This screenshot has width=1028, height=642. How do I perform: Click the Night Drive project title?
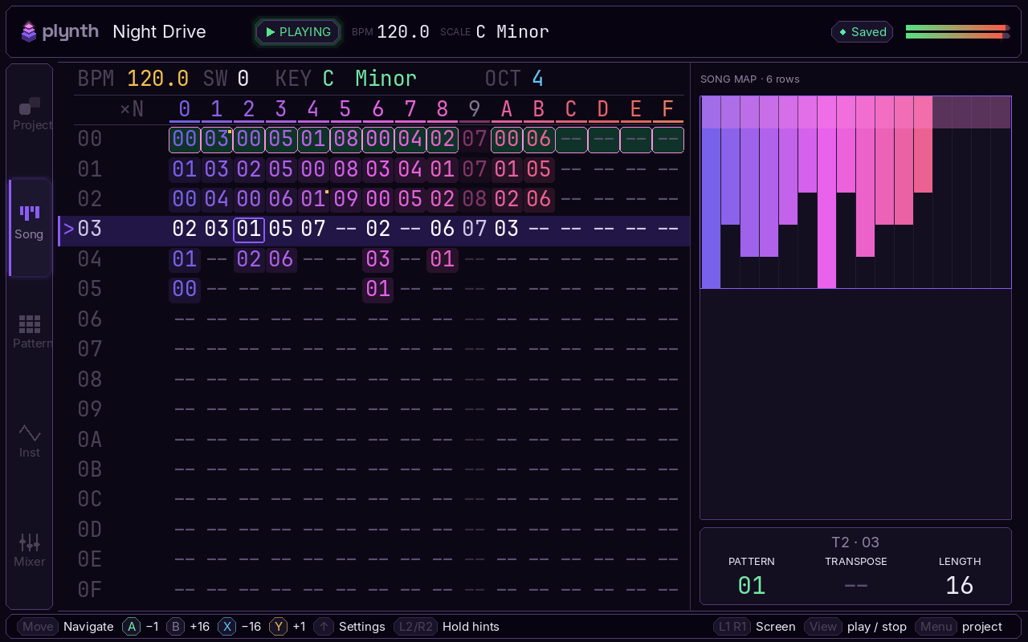click(x=159, y=31)
